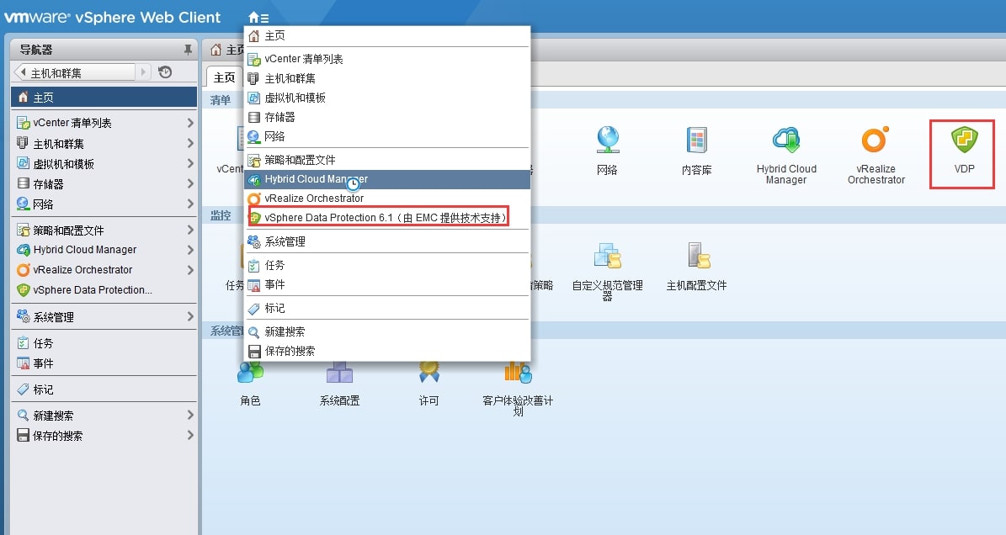Expand vCenter 清单列表 chevron in navigator
The width and height of the screenshot is (1006, 535).
(x=190, y=122)
